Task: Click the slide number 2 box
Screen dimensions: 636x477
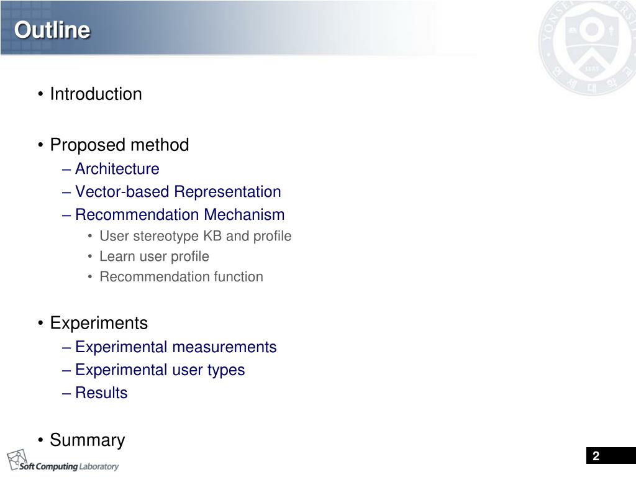Action: pos(611,455)
